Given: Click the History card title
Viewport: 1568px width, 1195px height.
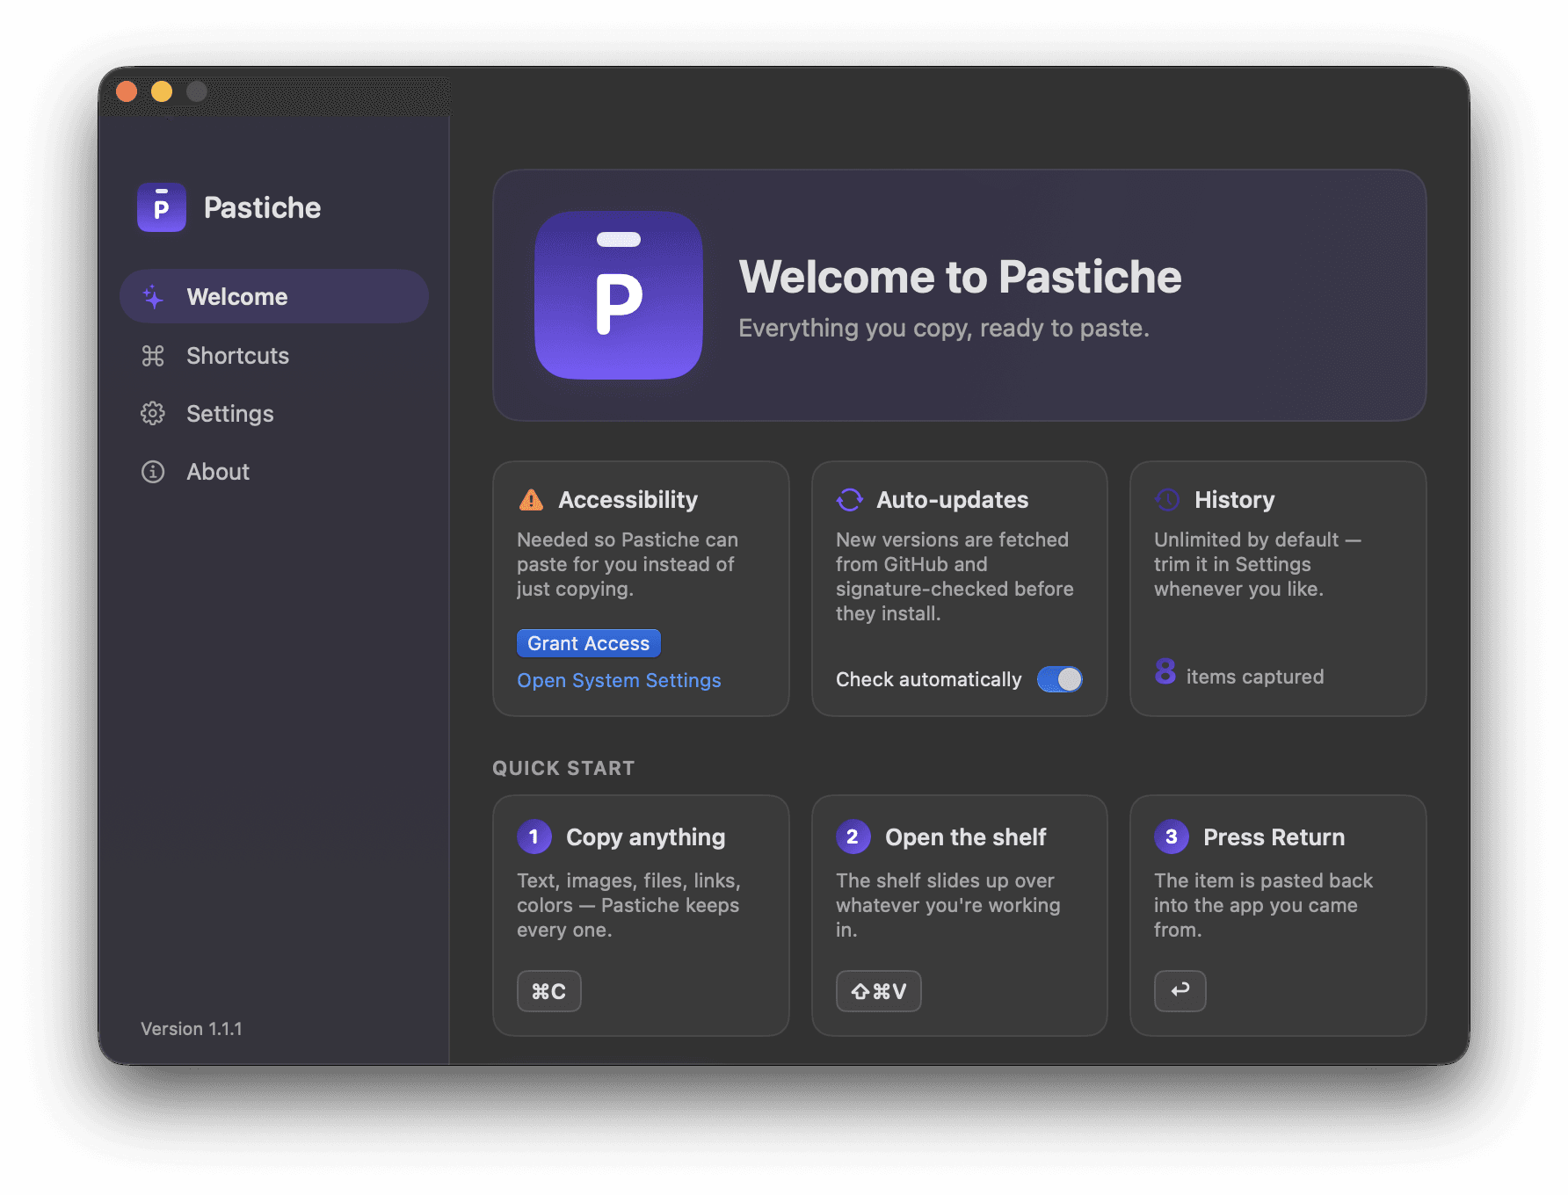Looking at the screenshot, I should [x=1235, y=500].
